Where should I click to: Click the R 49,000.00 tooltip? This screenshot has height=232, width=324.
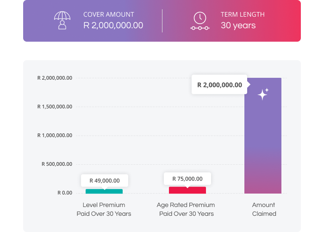pos(104,181)
